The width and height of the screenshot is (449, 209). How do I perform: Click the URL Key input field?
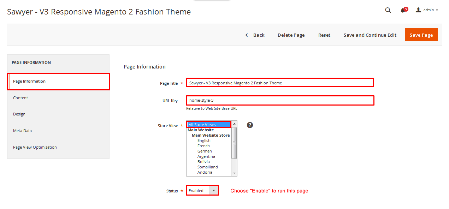(280, 101)
